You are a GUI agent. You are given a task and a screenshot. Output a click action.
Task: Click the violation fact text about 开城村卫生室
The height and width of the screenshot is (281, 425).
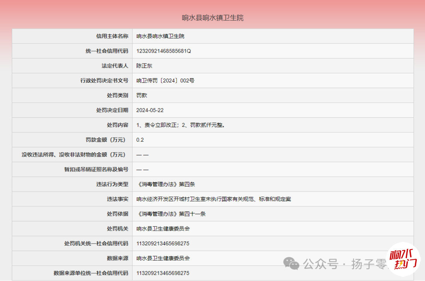(x=214, y=199)
